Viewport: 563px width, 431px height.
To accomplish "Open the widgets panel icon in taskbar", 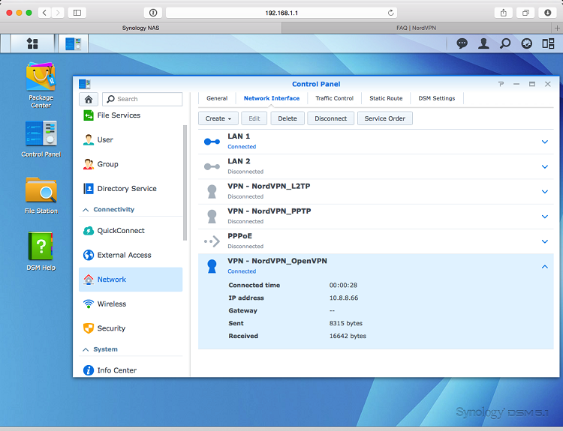I will (548, 43).
